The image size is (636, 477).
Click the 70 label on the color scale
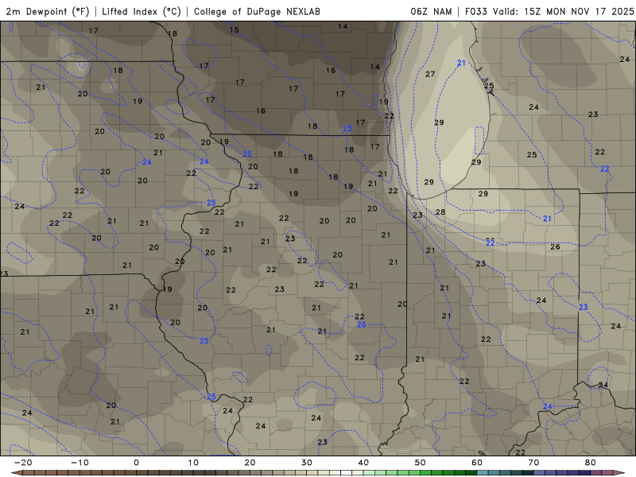533,463
